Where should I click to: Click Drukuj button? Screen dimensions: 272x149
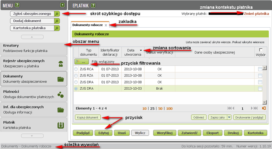[233, 133]
